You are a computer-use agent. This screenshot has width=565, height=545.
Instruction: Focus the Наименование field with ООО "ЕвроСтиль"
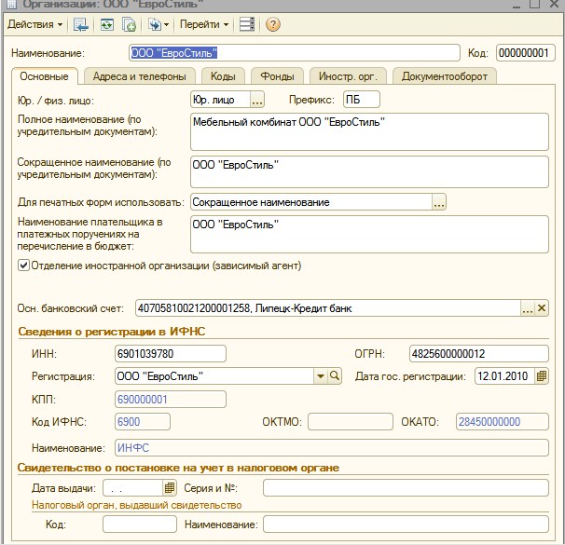295,53
